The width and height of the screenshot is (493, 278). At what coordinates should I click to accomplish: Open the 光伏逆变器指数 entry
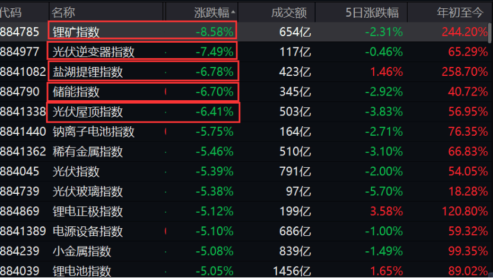pos(93,52)
